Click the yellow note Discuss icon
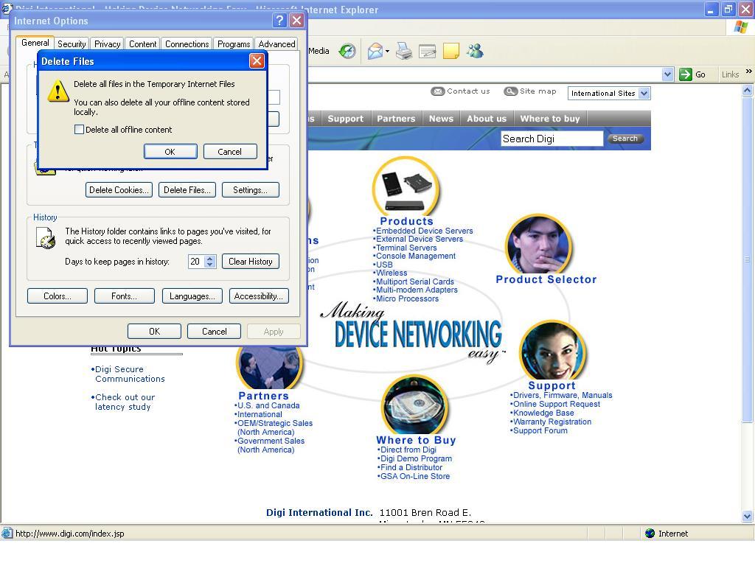The width and height of the screenshot is (755, 566). click(x=450, y=51)
